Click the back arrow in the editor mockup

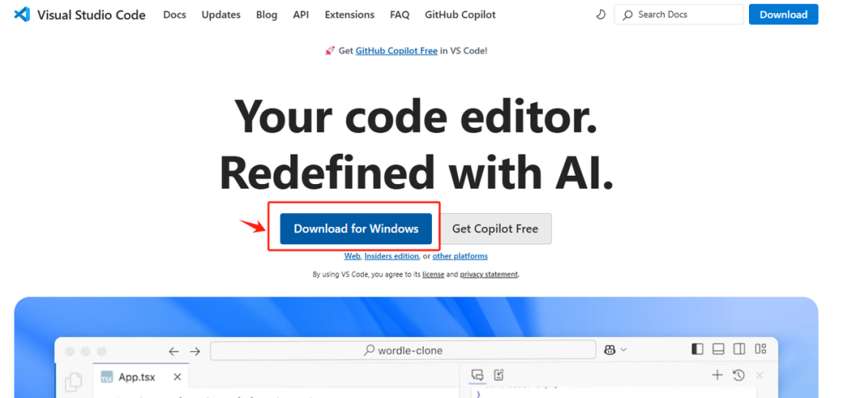tap(174, 351)
